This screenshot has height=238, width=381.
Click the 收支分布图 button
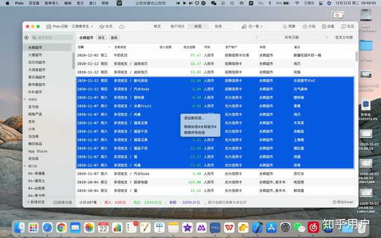coord(344,38)
